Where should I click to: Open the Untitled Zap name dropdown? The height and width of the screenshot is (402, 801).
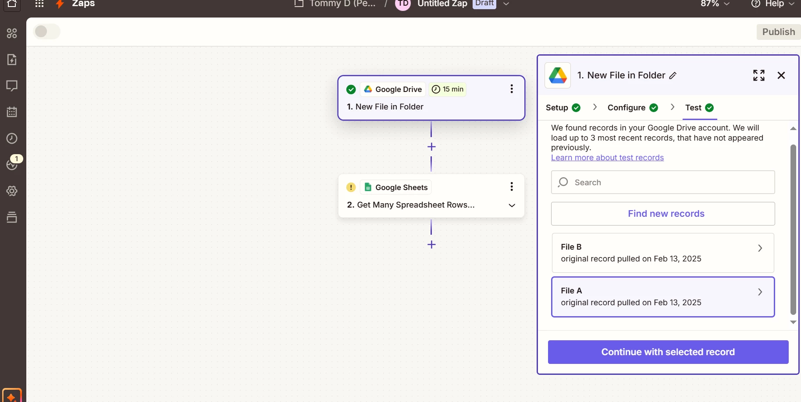506,4
